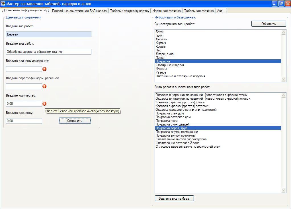The image size is (291, 209).
Task: Select 'Покраска стен дом' row
Action: pyautogui.click(x=218, y=113)
